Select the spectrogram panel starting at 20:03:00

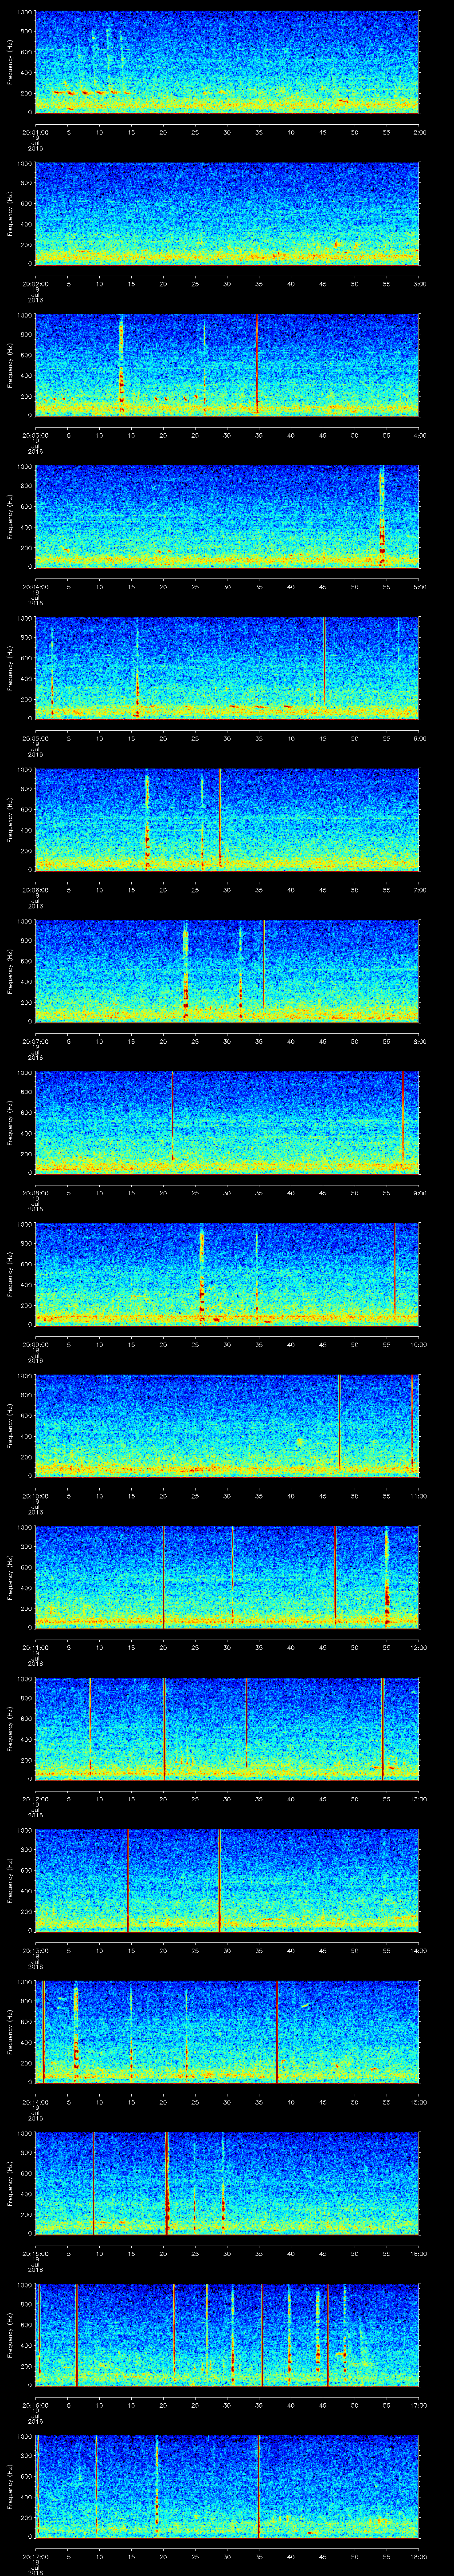tap(227, 364)
